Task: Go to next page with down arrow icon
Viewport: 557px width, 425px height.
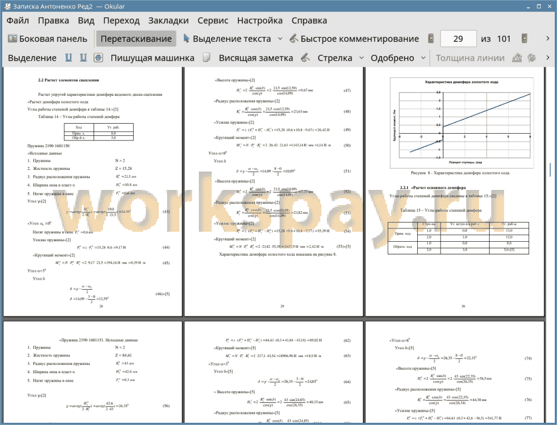Action: [524, 38]
